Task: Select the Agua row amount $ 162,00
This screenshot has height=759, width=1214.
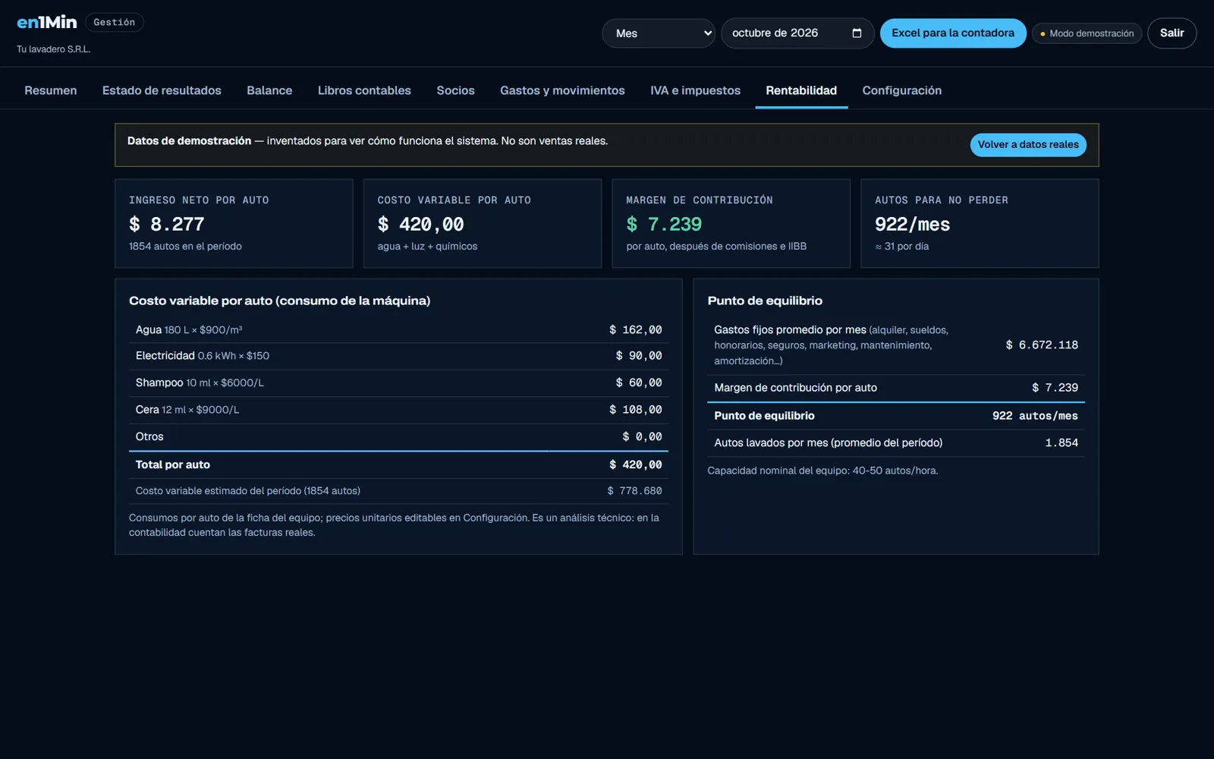Action: (636, 330)
